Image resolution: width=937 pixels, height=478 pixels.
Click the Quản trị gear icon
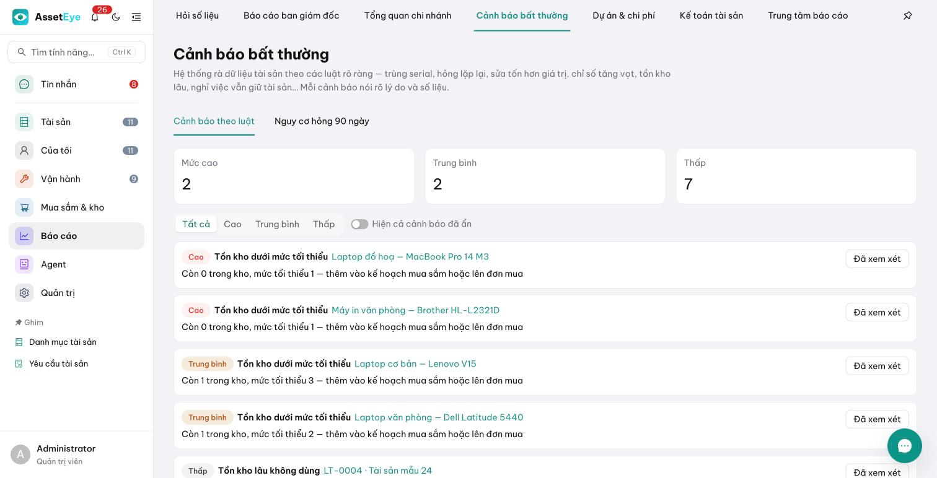[x=24, y=293]
